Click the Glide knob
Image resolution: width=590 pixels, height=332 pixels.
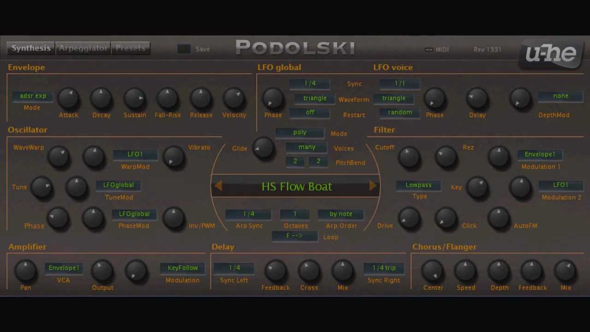(x=263, y=148)
